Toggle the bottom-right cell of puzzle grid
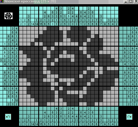138x127 pixels. click(116, 104)
